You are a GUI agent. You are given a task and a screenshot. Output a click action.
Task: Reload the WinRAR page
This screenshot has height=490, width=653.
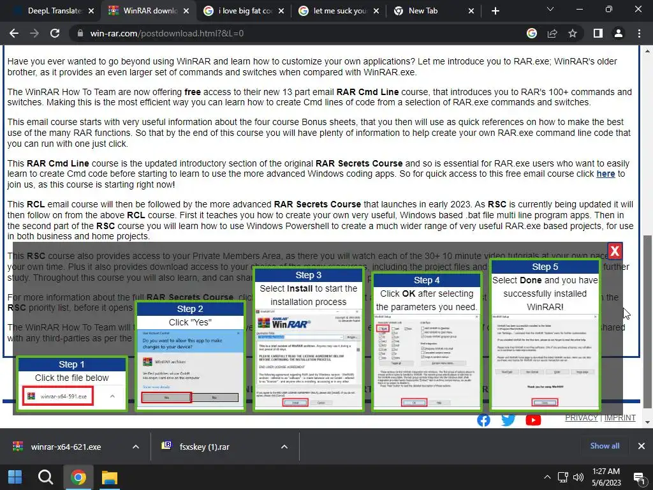point(55,33)
